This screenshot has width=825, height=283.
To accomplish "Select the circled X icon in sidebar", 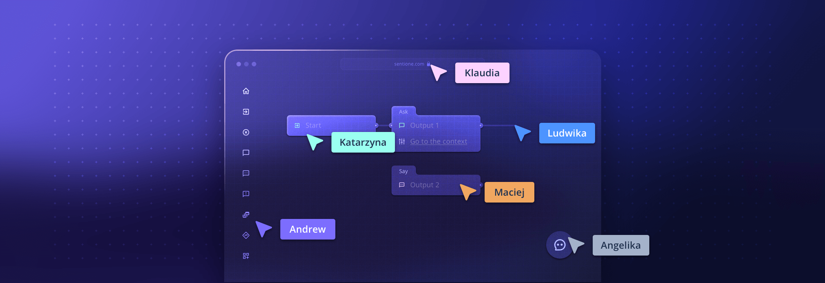I will click(x=246, y=132).
